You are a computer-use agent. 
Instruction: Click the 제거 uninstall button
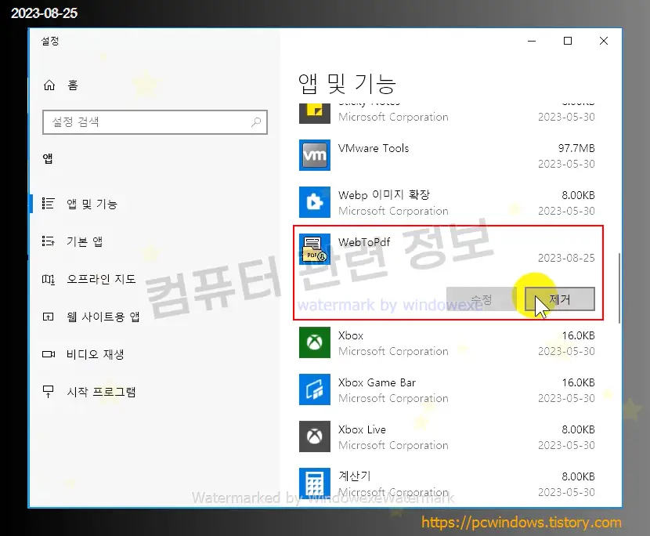coord(560,299)
